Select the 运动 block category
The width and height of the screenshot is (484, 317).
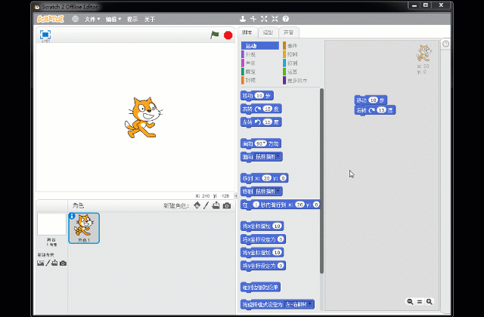260,45
